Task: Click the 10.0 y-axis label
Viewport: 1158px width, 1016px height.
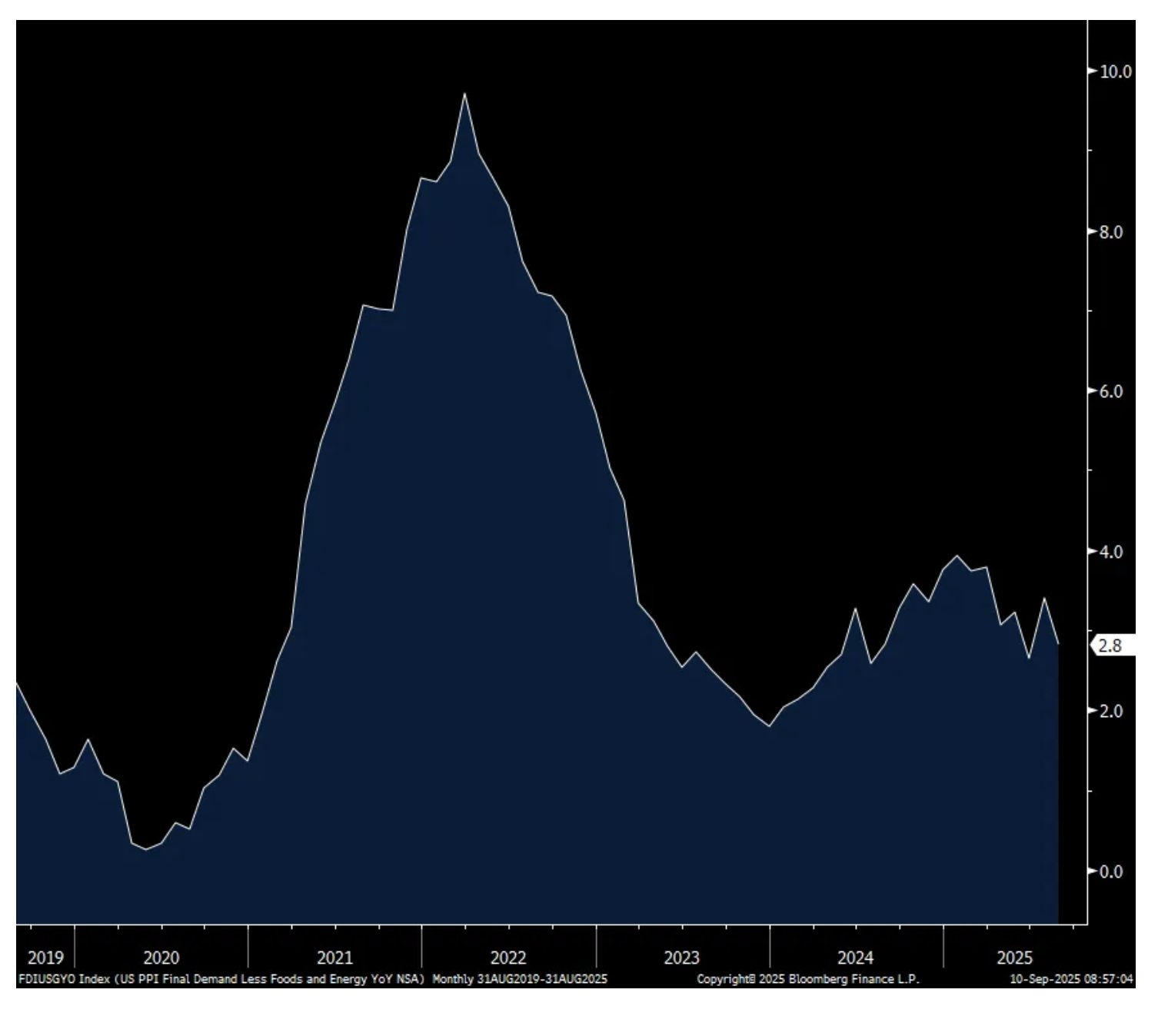Action: tap(1115, 71)
